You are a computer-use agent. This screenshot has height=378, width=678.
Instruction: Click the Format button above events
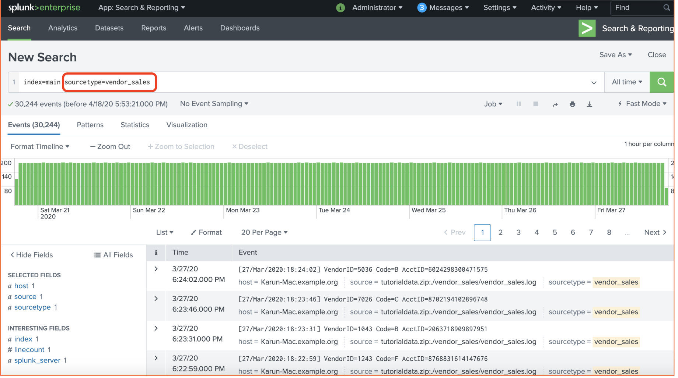pyautogui.click(x=207, y=233)
